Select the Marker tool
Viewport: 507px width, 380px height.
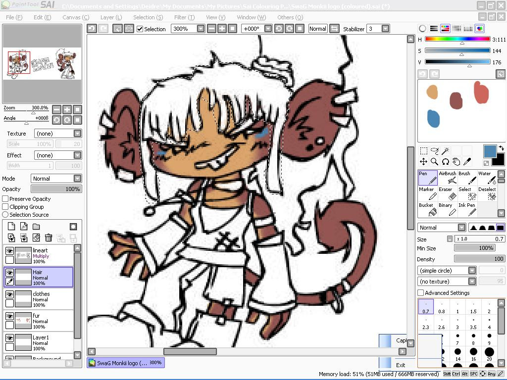pos(428,193)
